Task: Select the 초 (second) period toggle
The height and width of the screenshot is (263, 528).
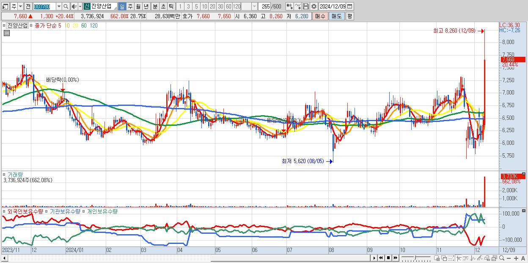Action: 163,6
